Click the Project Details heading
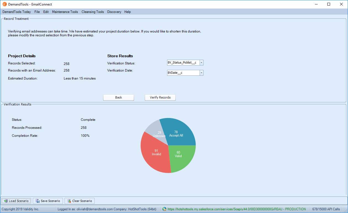Screen dimensions: 348x213 pos(22,56)
